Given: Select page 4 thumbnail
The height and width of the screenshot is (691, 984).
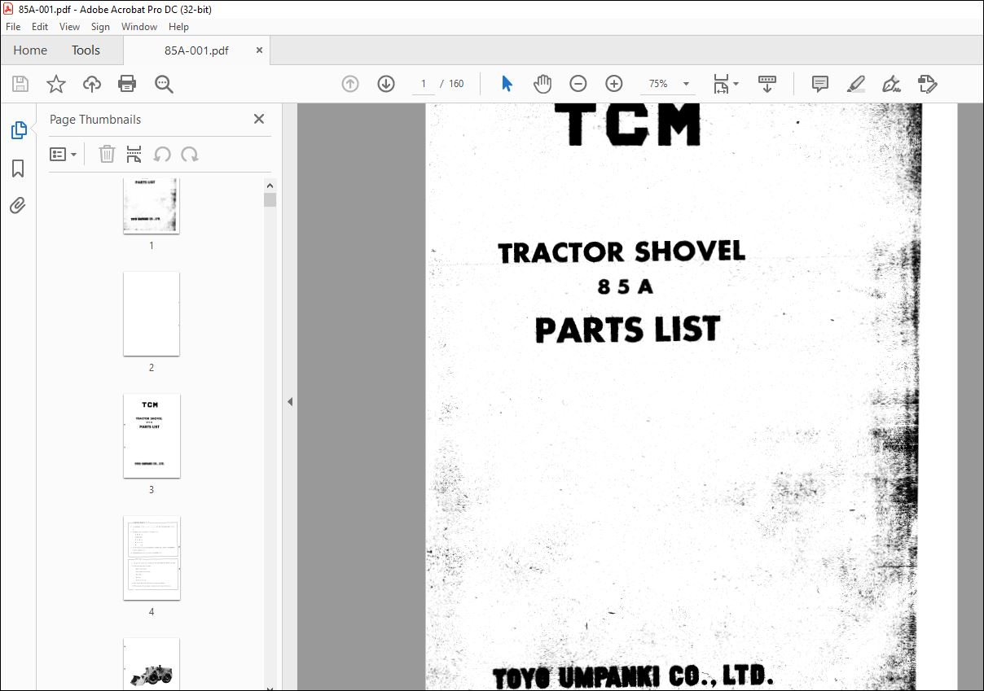Looking at the screenshot, I should 152,558.
